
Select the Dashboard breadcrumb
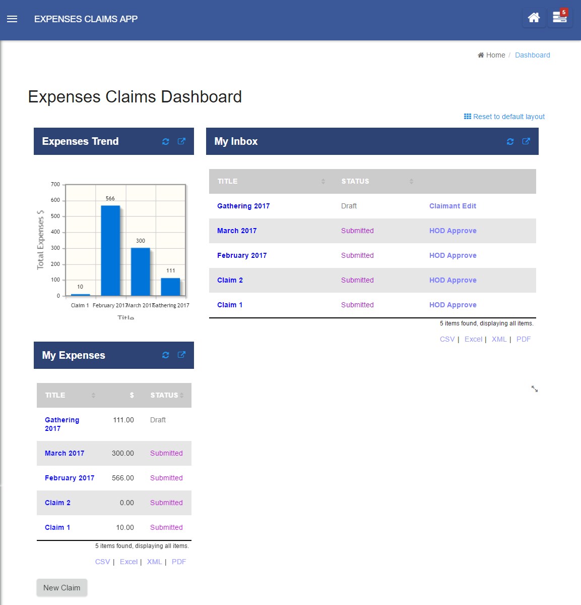click(x=533, y=55)
